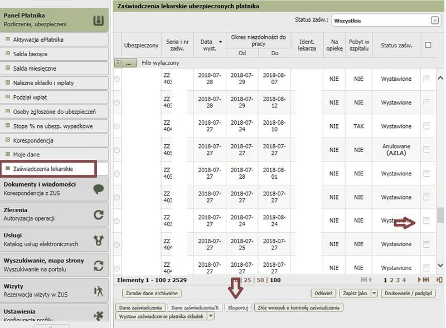Go to page 4 of results

pos(404,280)
